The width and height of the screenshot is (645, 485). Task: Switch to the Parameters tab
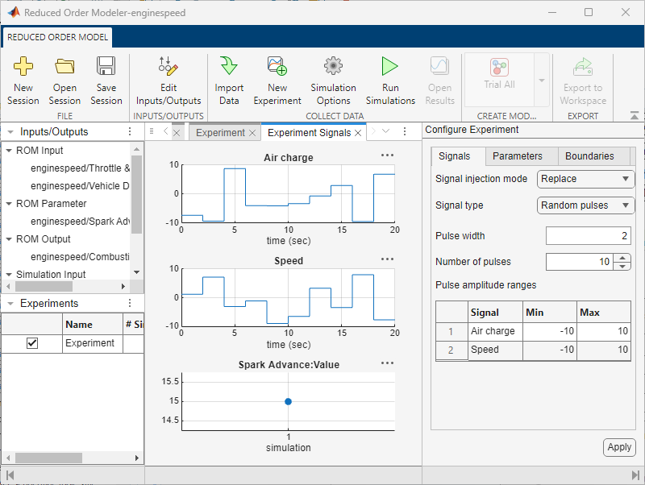(x=519, y=155)
